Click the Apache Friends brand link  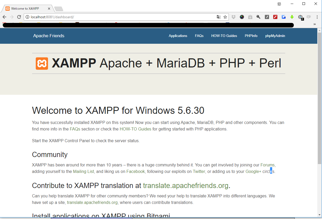coord(49,36)
